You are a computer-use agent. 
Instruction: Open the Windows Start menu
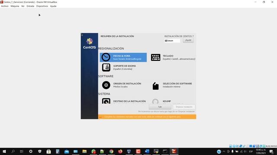tap(4, 151)
